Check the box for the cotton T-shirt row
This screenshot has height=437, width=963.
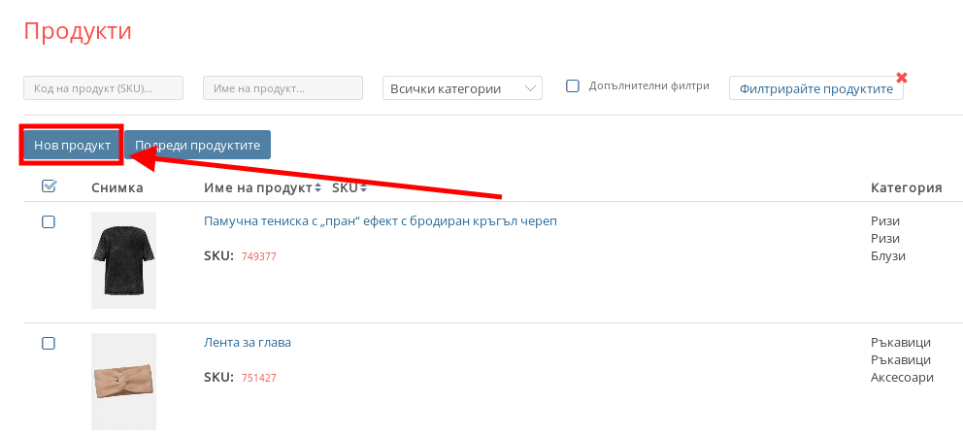(49, 222)
